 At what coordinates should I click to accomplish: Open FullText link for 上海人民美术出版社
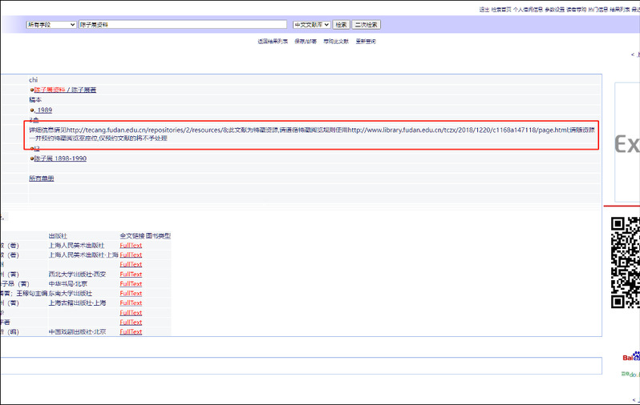click(131, 245)
